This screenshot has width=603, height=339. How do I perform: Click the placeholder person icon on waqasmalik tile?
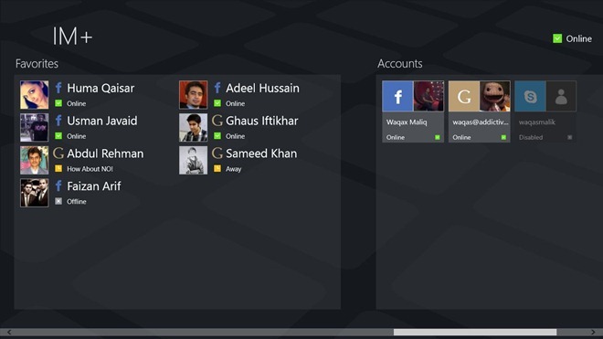(x=561, y=96)
